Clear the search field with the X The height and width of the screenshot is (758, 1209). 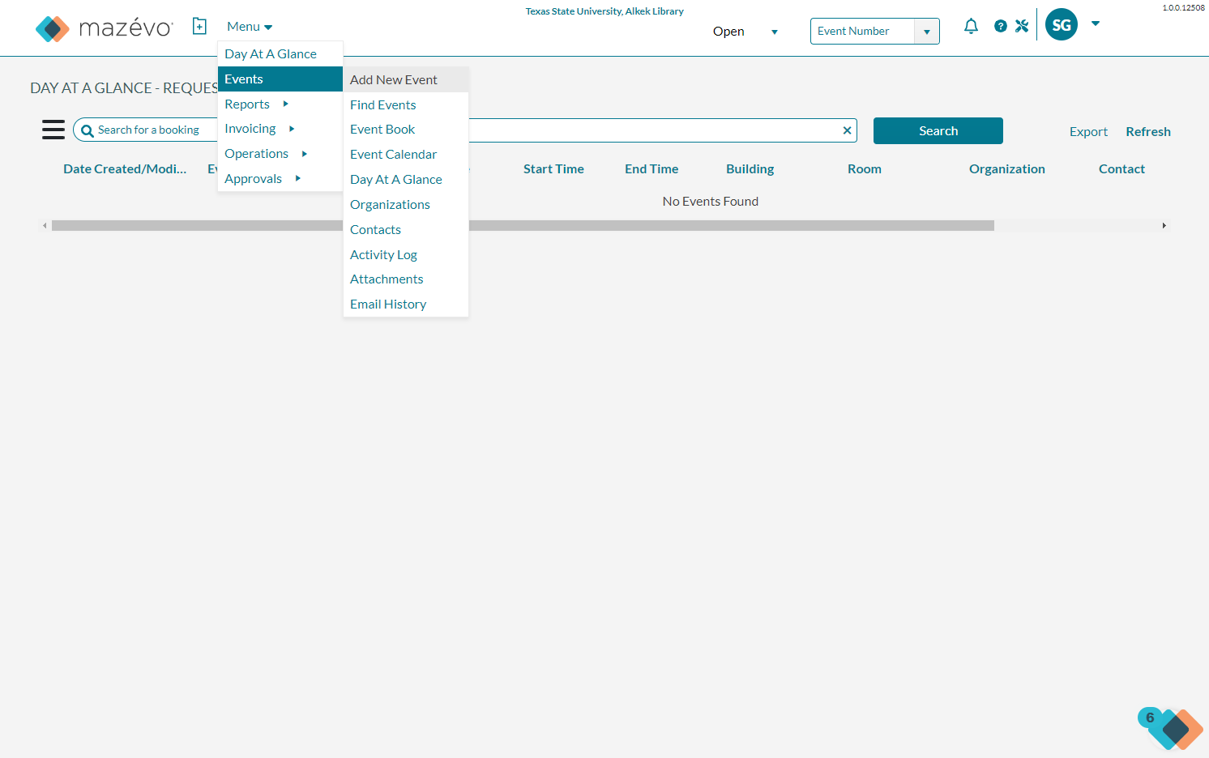[847, 130]
